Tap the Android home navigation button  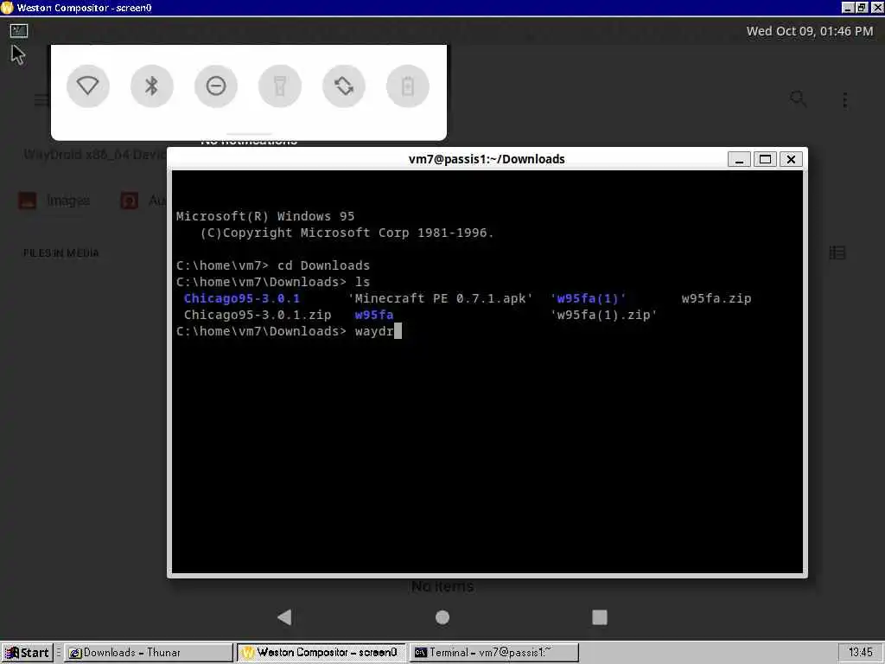tap(442, 617)
